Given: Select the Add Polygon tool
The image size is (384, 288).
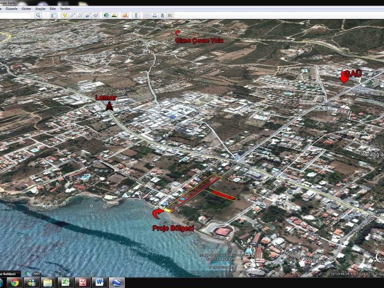Looking at the screenshot, I should tap(72, 15).
